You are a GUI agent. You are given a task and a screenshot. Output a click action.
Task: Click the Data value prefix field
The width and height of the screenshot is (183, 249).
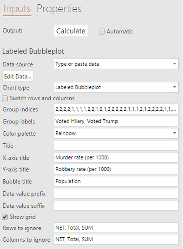(x=116, y=193)
